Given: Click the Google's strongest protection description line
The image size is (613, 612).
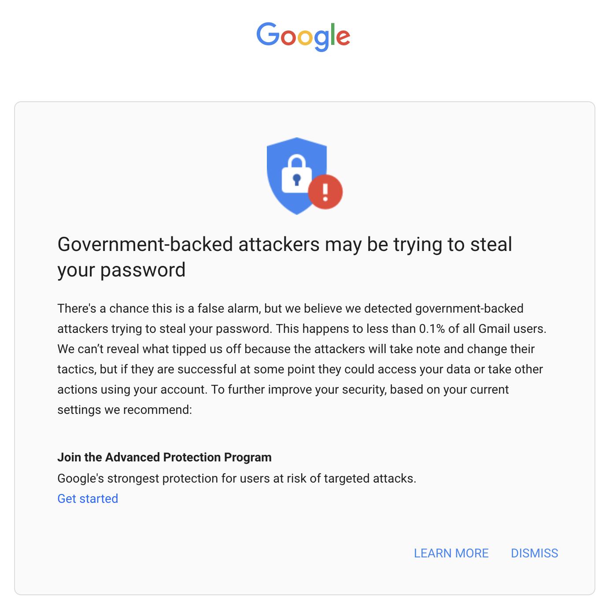Looking at the screenshot, I should click(236, 478).
